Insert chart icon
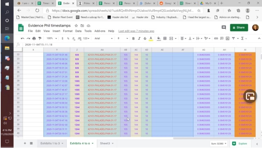Screen dimensions: 262x149 pyautogui.click(x=227, y=38)
